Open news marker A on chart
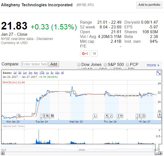Image resolution: width=164 pixels, height=156 pixels. 159,115
